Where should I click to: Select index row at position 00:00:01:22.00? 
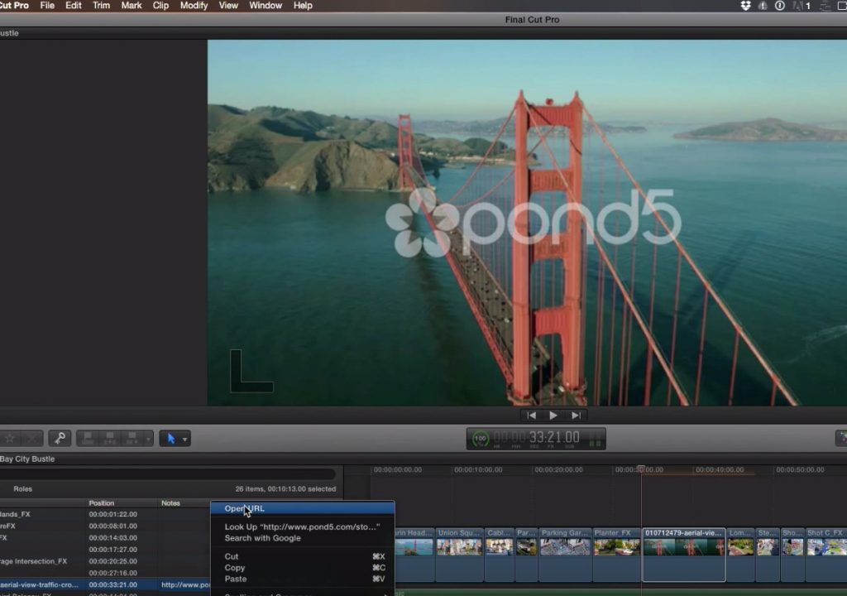pos(105,514)
